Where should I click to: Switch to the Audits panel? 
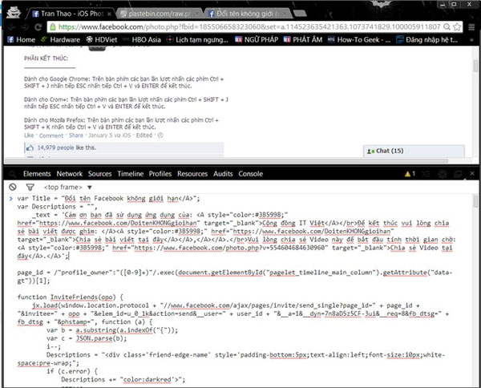[223, 174]
